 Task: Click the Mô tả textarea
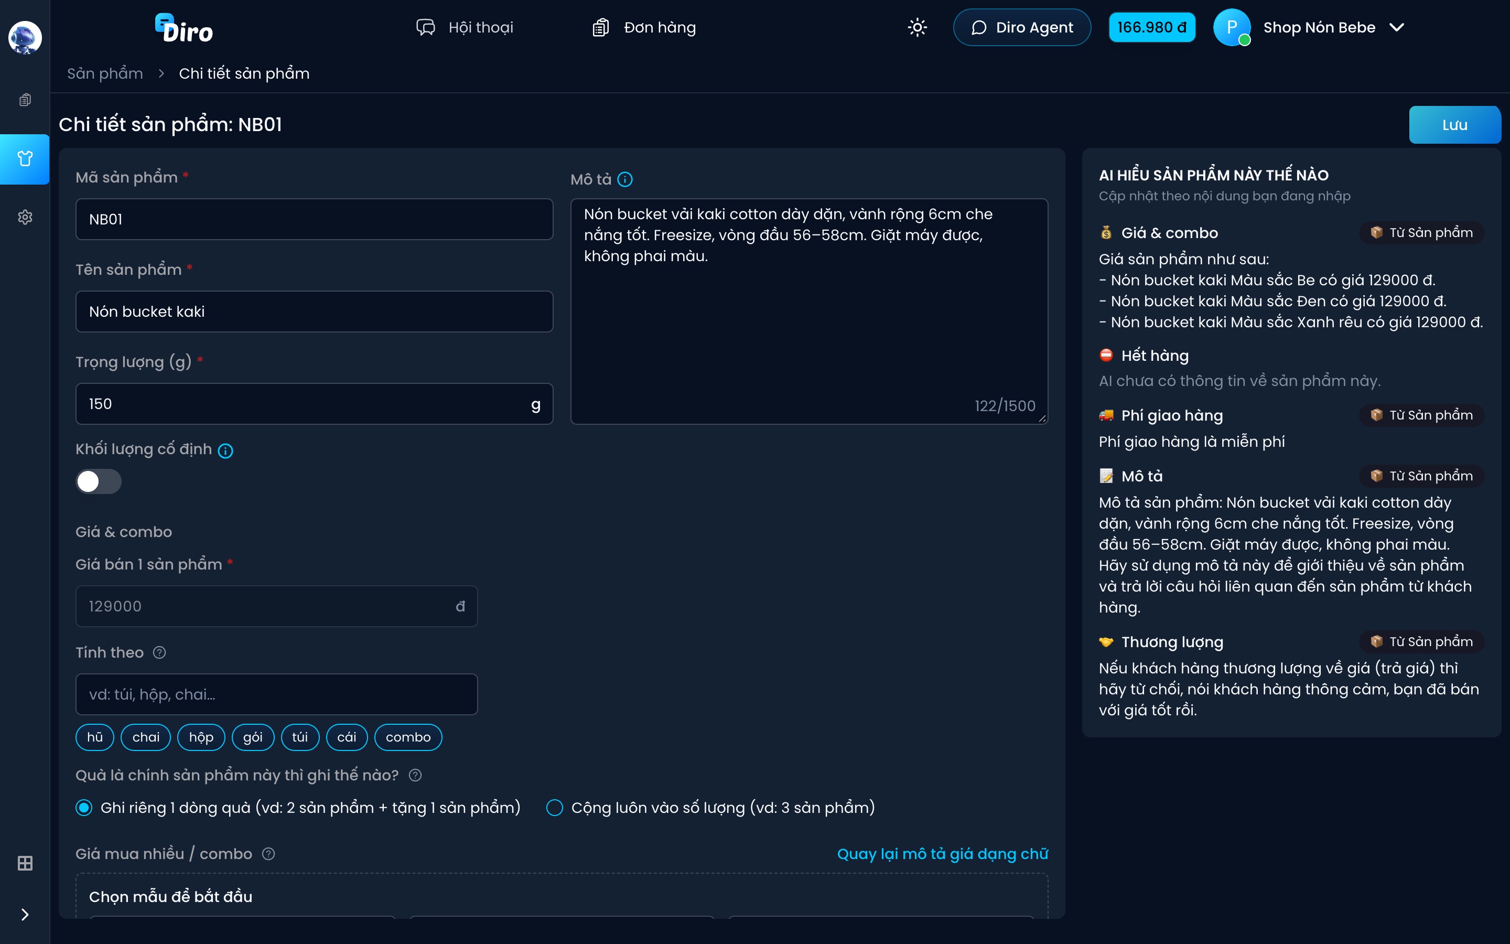(808, 312)
